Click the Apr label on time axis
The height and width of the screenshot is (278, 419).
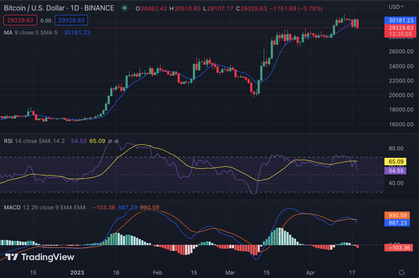tap(311, 273)
